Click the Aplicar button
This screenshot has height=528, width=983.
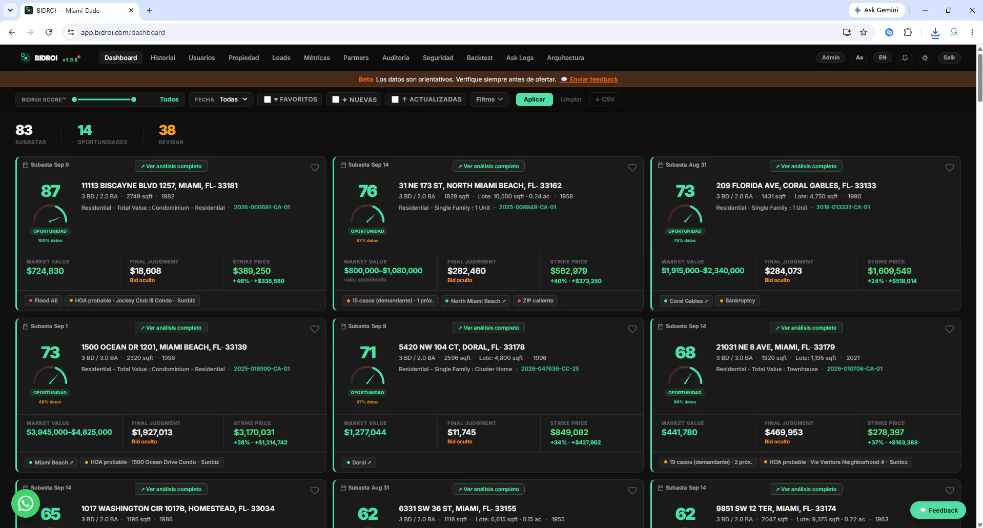[x=535, y=99]
